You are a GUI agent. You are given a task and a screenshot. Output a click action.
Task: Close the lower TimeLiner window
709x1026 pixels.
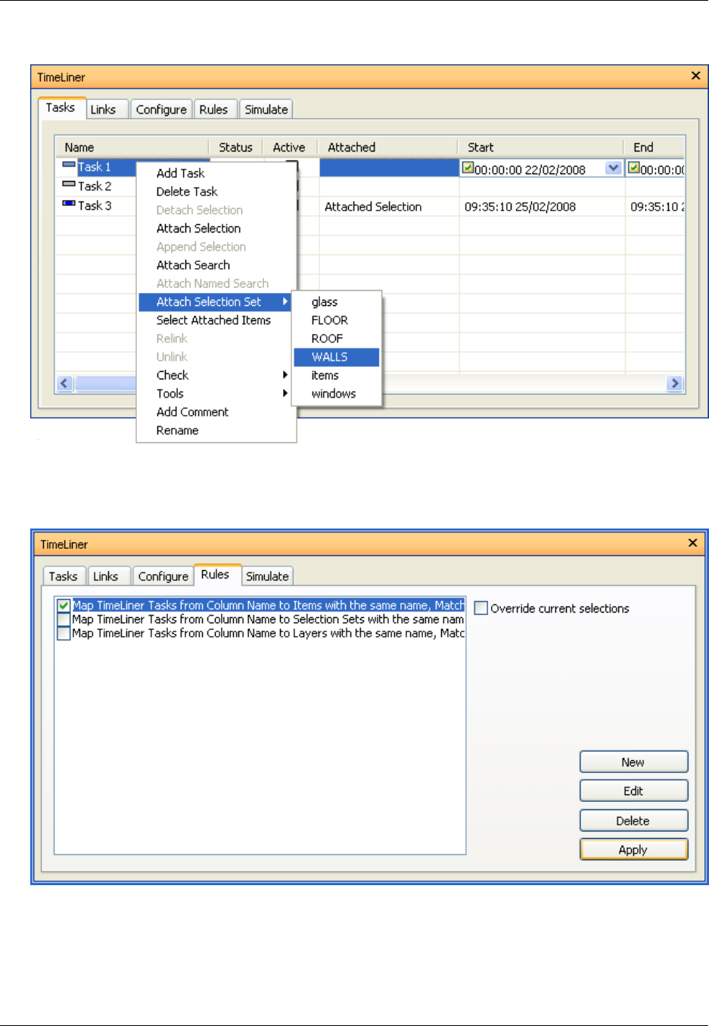[x=692, y=543]
